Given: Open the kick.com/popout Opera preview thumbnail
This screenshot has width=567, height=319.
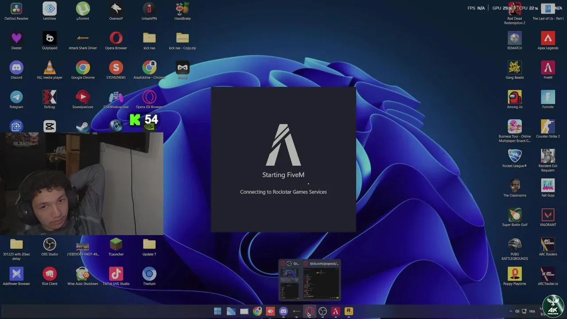Looking at the screenshot, I should click(x=321, y=280).
